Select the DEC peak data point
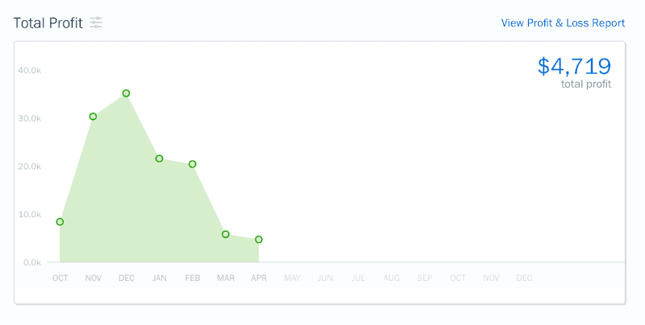 click(126, 93)
